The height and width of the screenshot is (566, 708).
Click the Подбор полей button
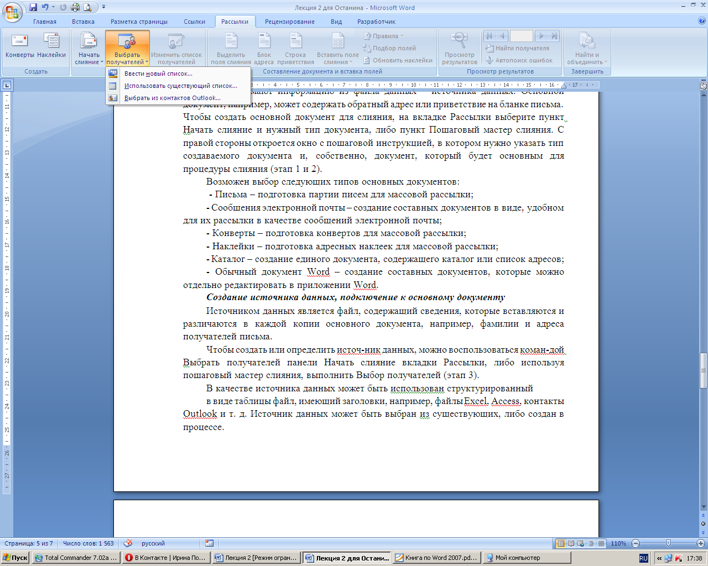pyautogui.click(x=389, y=48)
